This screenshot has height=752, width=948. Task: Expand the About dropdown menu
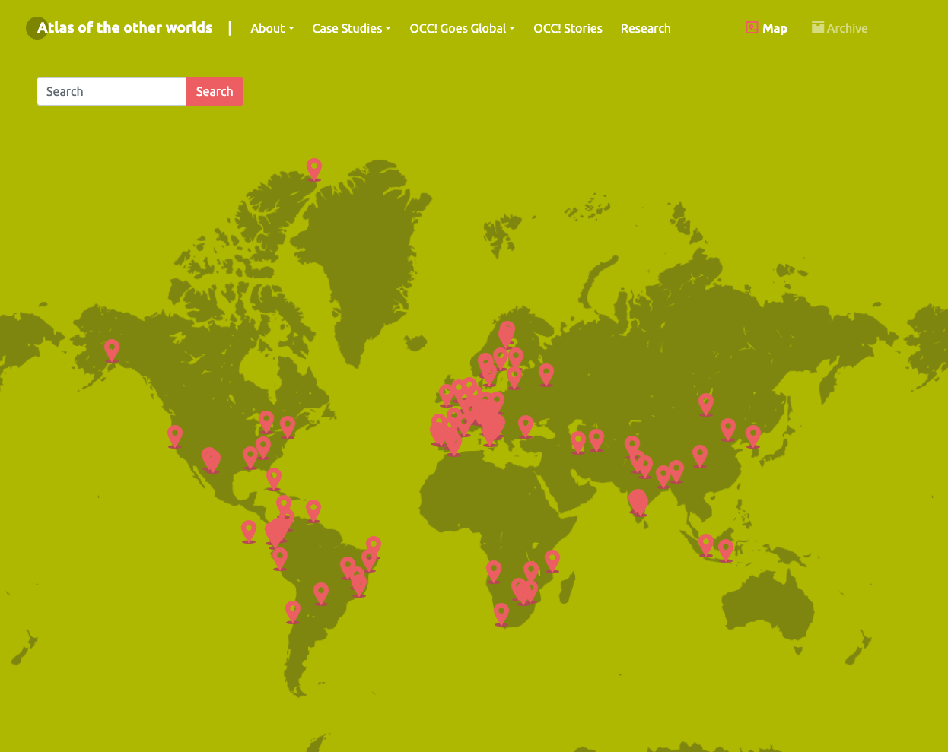point(272,28)
